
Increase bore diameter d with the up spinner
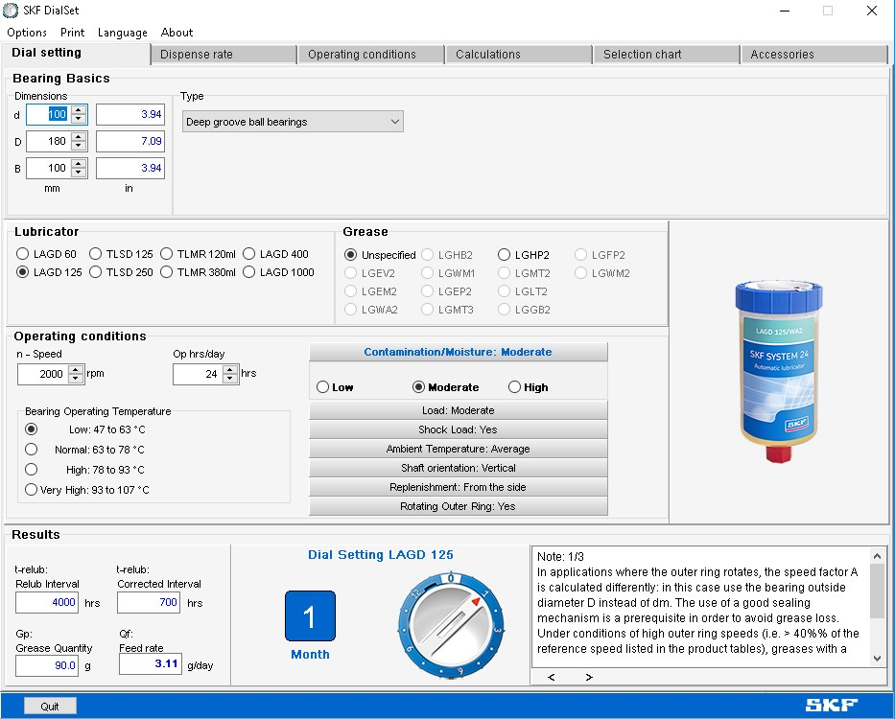point(79,109)
